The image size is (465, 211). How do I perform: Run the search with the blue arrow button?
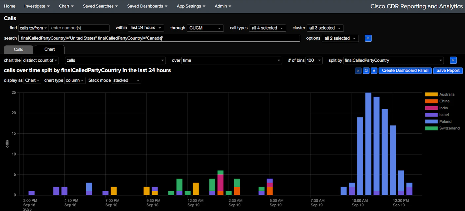tap(368, 38)
